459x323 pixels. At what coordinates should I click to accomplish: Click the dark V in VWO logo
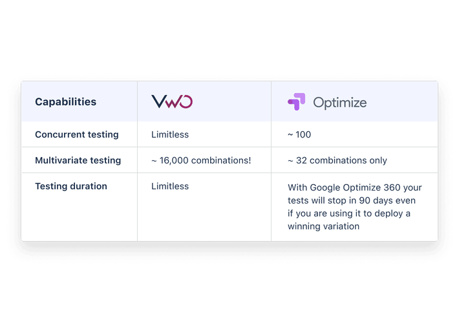159,101
